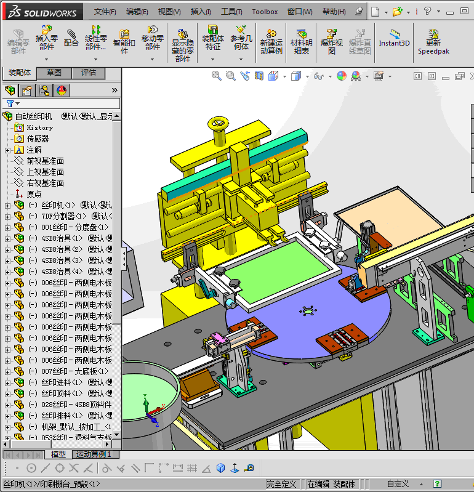Toggle Instant3D mode
This screenshot has width=474, height=492.
pos(395,38)
